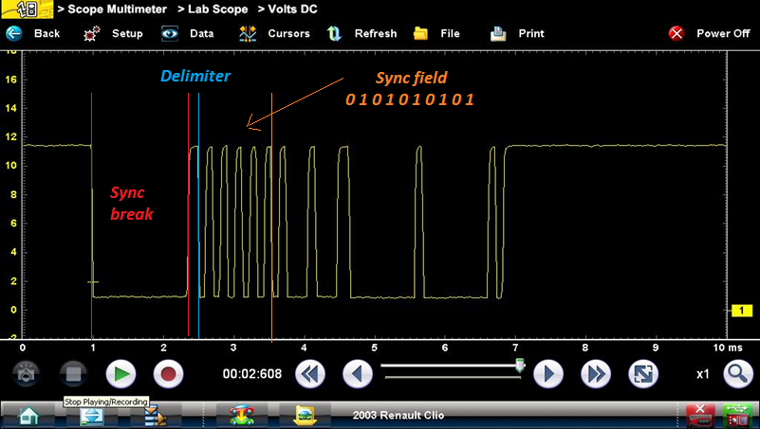Click the fast forward double-arrow button

[595, 373]
